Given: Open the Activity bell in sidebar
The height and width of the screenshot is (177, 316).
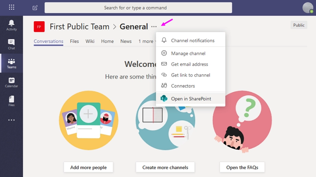Looking at the screenshot, I should coord(11,25).
